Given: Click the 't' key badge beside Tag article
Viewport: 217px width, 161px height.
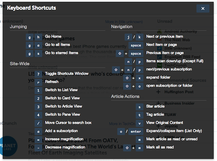Looking at the screenshot, I should coord(139,115).
